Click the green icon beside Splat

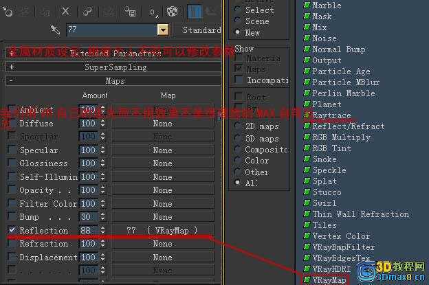pyautogui.click(x=307, y=181)
